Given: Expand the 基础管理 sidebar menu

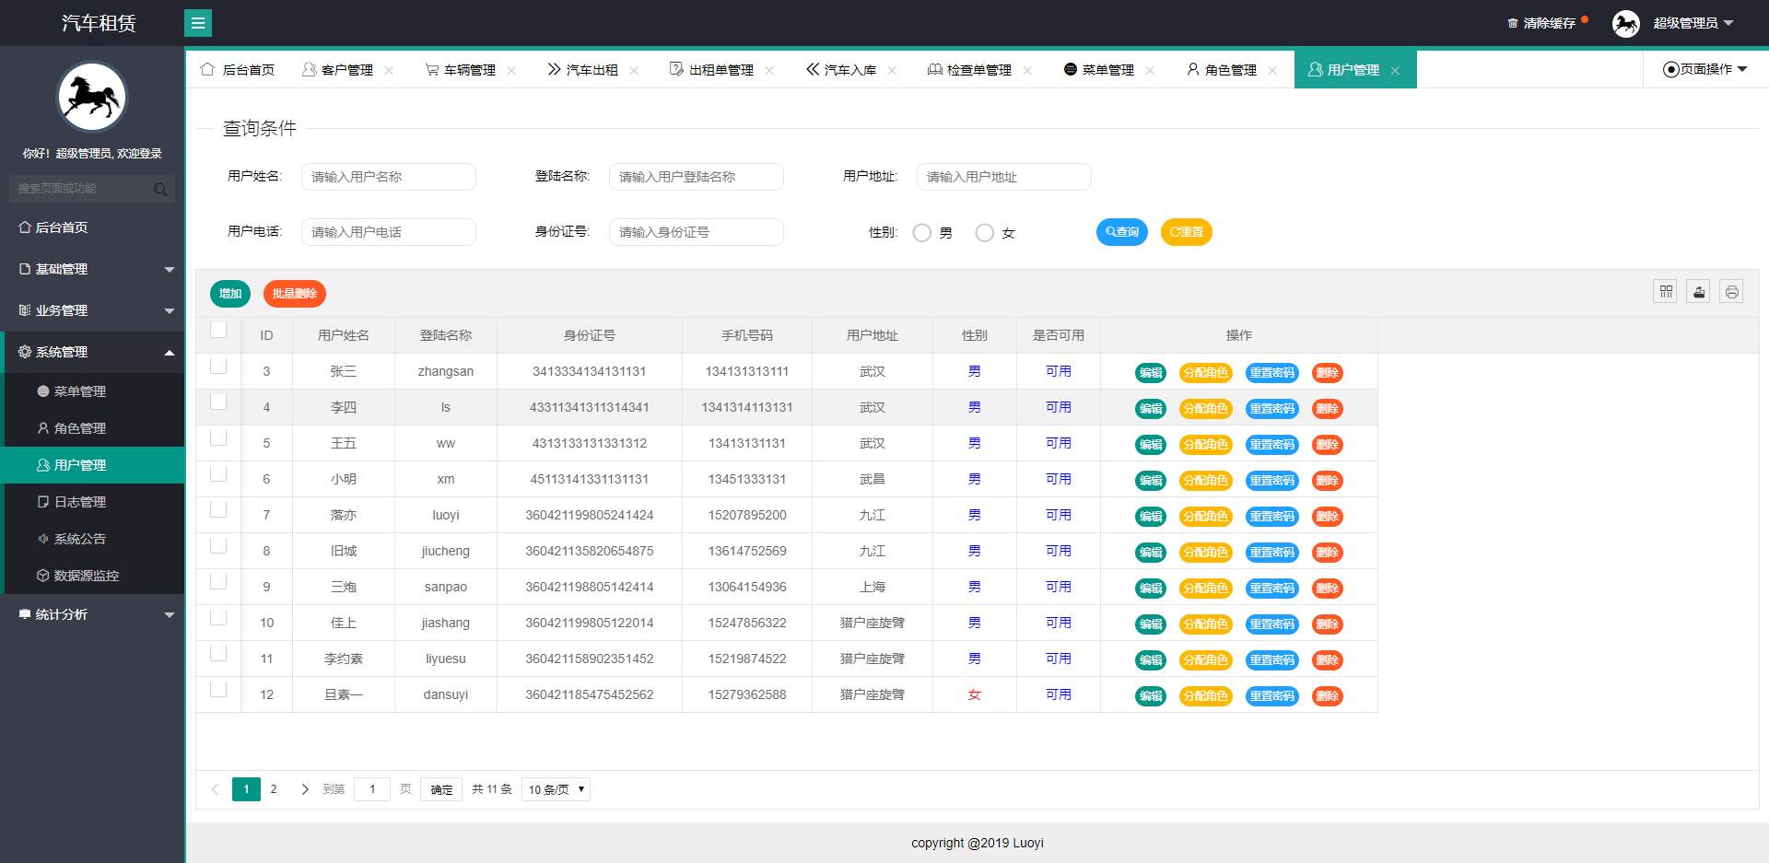Looking at the screenshot, I should point(92,269).
